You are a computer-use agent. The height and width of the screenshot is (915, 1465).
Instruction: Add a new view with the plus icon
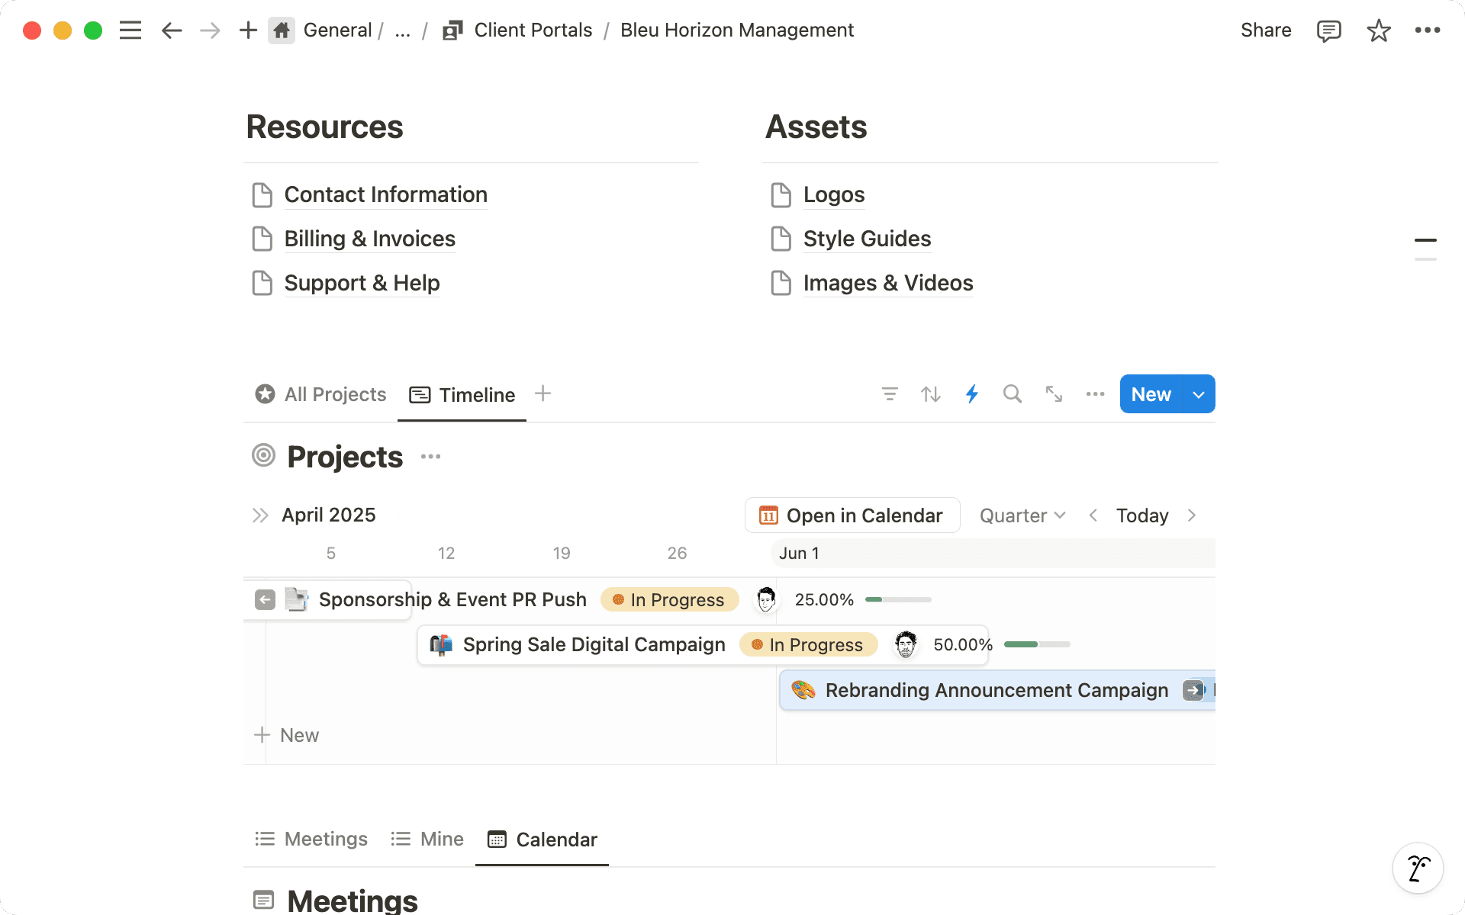[543, 393]
